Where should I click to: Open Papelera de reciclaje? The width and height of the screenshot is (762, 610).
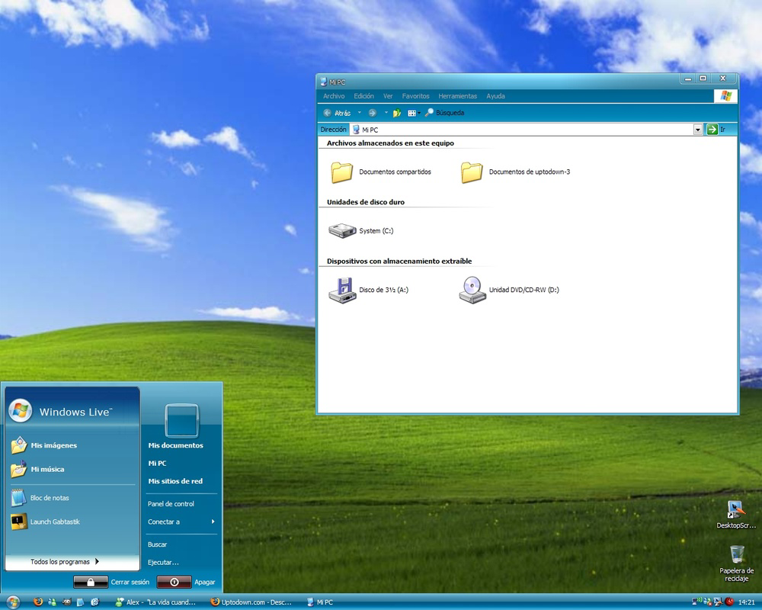coord(736,563)
